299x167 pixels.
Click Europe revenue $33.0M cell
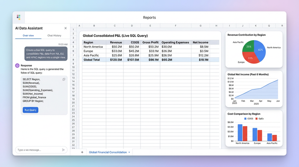coord(115,51)
